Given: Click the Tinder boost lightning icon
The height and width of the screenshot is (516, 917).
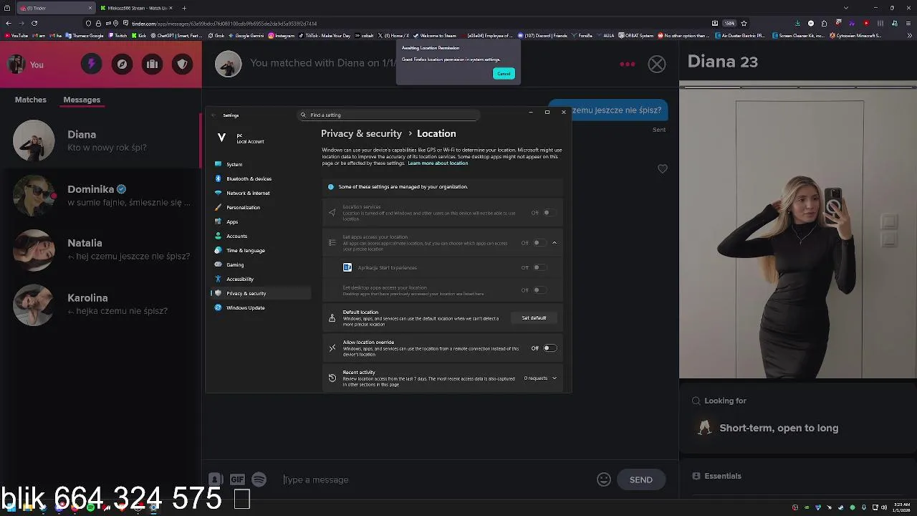Looking at the screenshot, I should 91,64.
